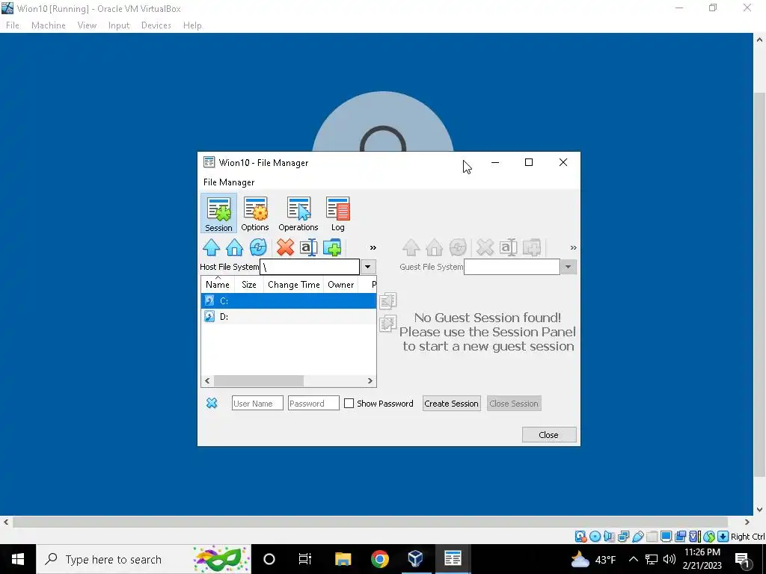Click the User Name field

click(x=257, y=403)
